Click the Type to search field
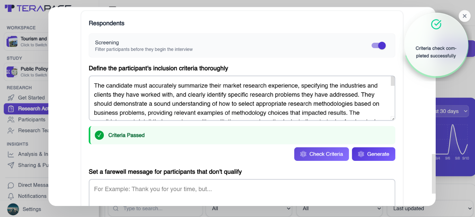 point(155,208)
